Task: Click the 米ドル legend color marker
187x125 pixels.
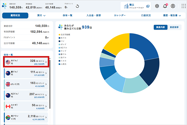Action: coord(59,38)
